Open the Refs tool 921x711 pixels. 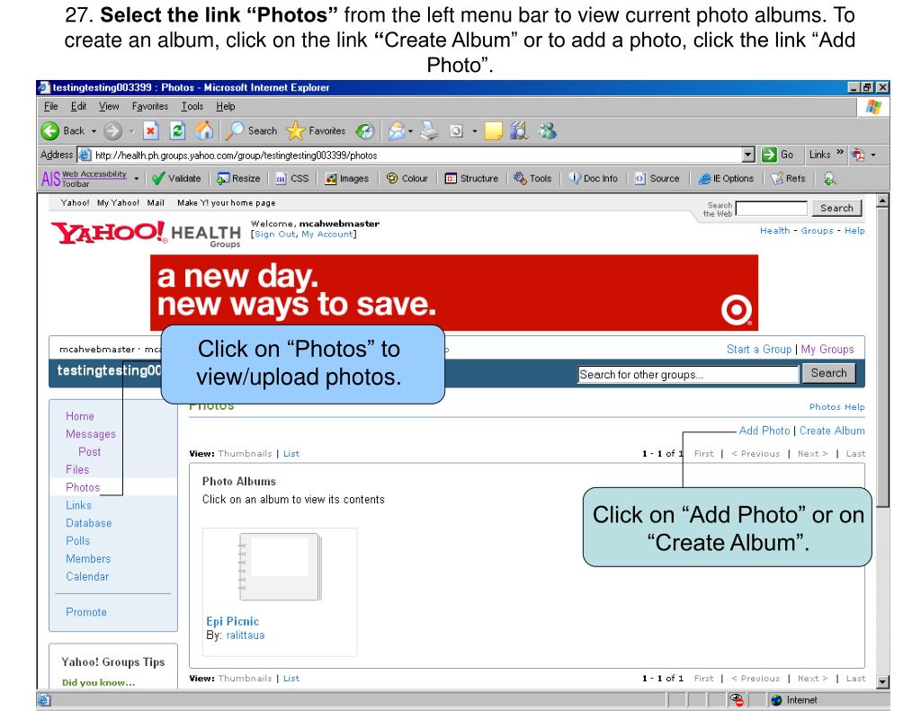pos(788,179)
